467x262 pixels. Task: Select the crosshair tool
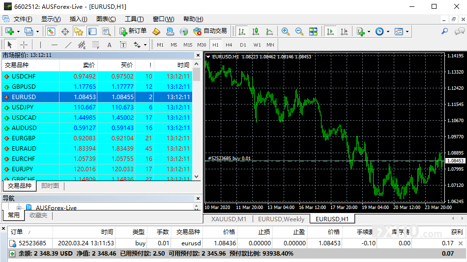coord(24,45)
